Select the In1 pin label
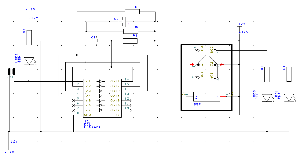 click(x=87, y=81)
